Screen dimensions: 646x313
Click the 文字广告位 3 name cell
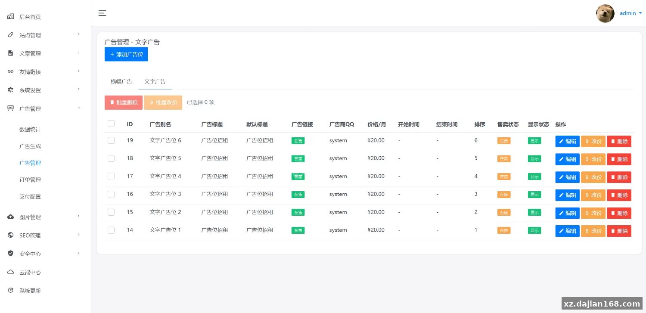coord(165,194)
